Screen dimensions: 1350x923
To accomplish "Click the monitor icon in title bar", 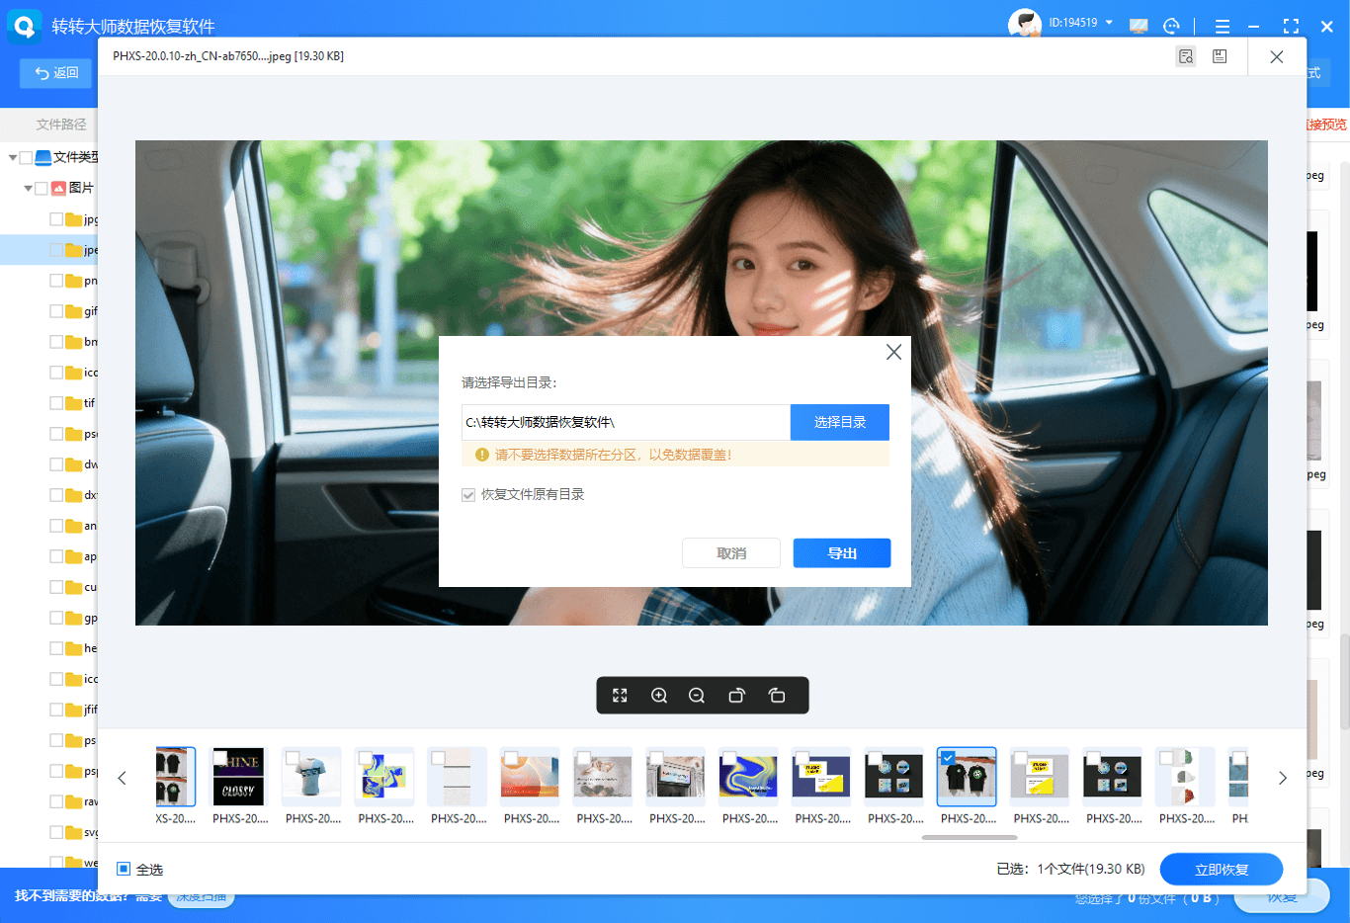I will 1139,27.
